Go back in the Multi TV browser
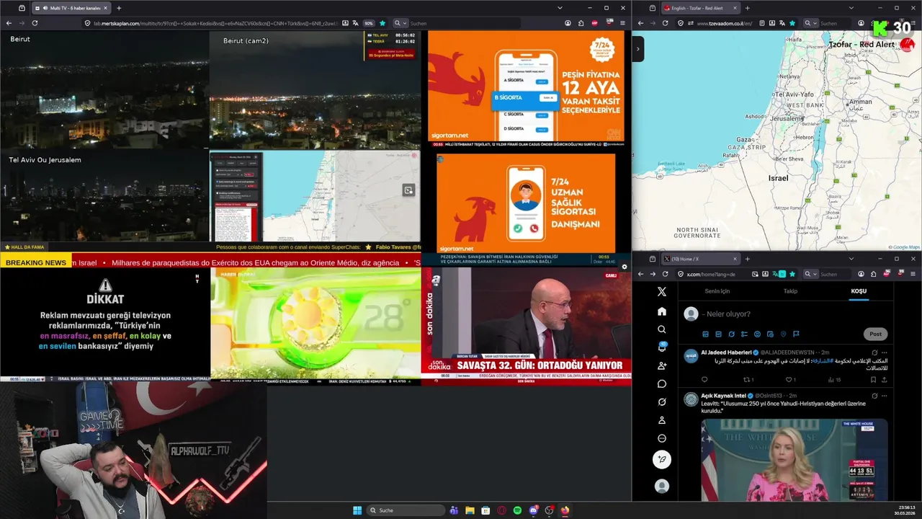 (9, 23)
